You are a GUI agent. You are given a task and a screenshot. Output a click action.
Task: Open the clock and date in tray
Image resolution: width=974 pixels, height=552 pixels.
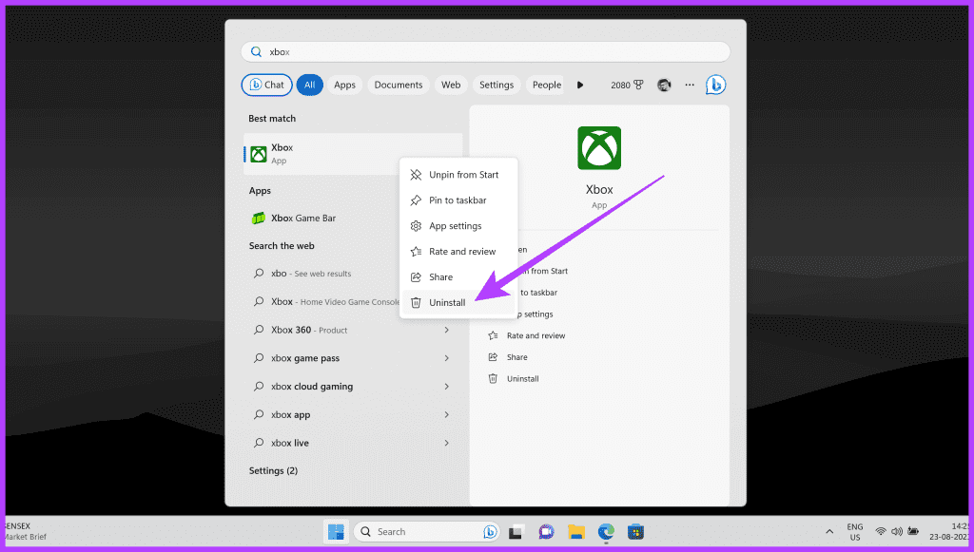click(x=949, y=531)
